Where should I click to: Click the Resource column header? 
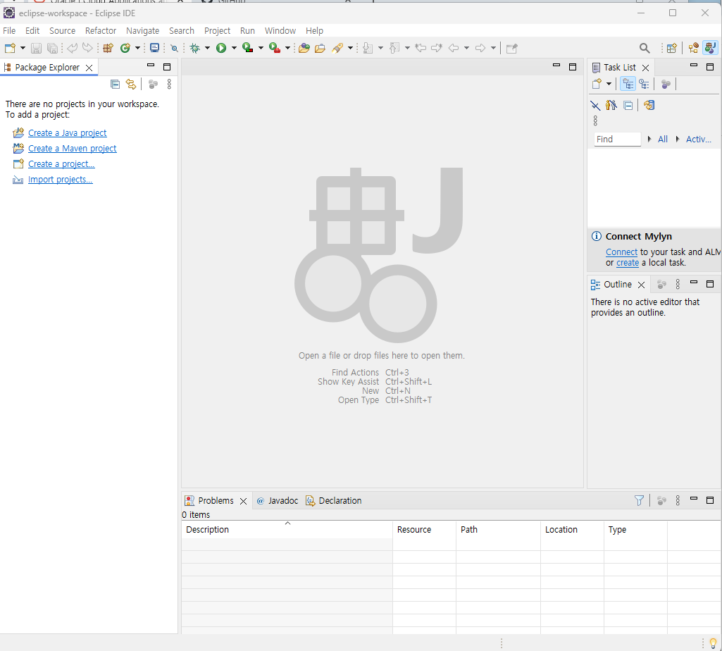pyautogui.click(x=424, y=530)
